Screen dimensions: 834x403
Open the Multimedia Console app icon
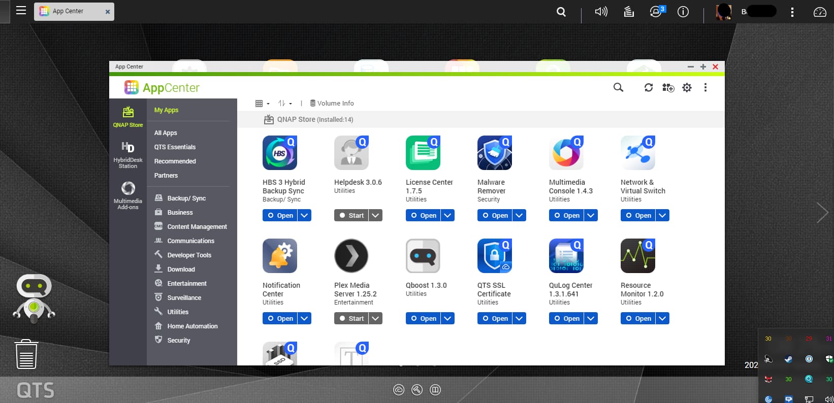click(566, 153)
